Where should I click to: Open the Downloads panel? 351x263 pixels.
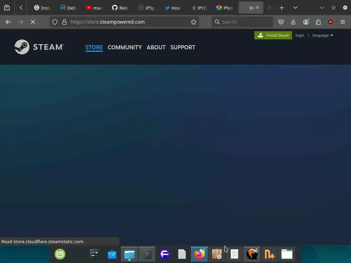point(293,22)
